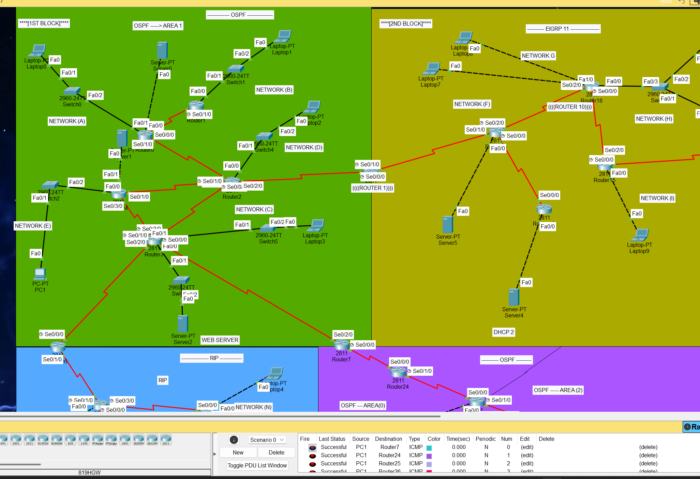
Task: Open the scenario info icon
Action: click(234, 440)
